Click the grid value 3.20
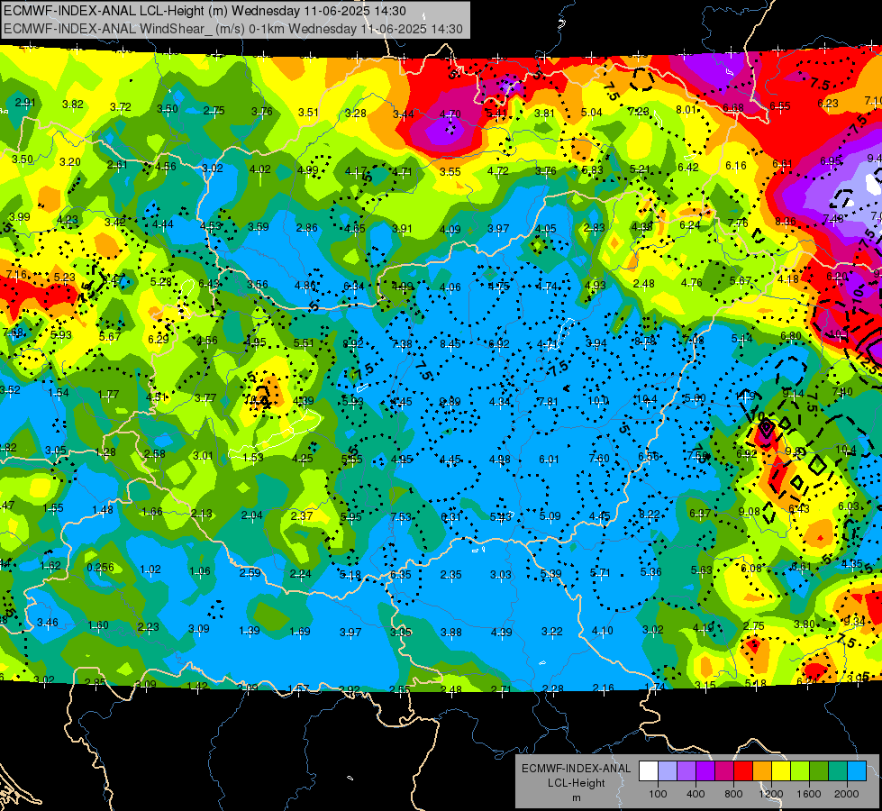Screen dimensions: 882x811 [69, 161]
